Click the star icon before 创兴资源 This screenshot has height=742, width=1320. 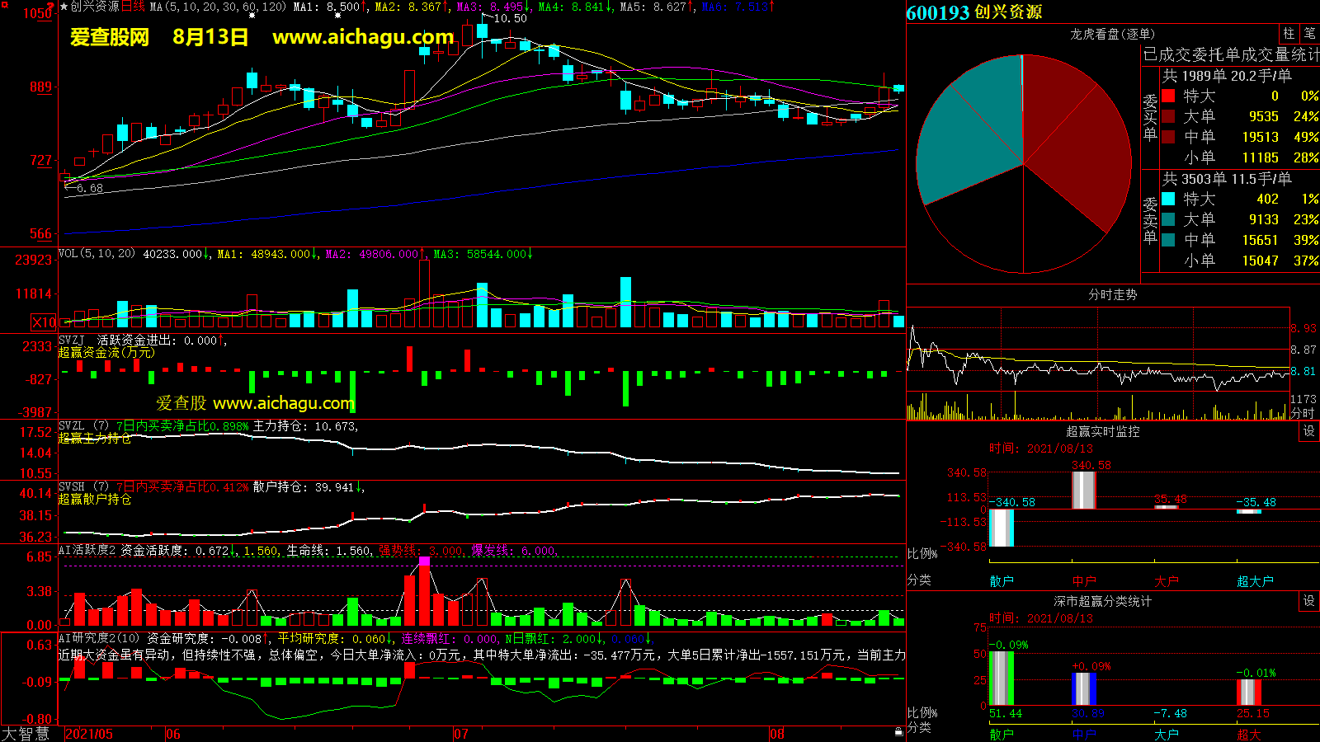tap(64, 7)
